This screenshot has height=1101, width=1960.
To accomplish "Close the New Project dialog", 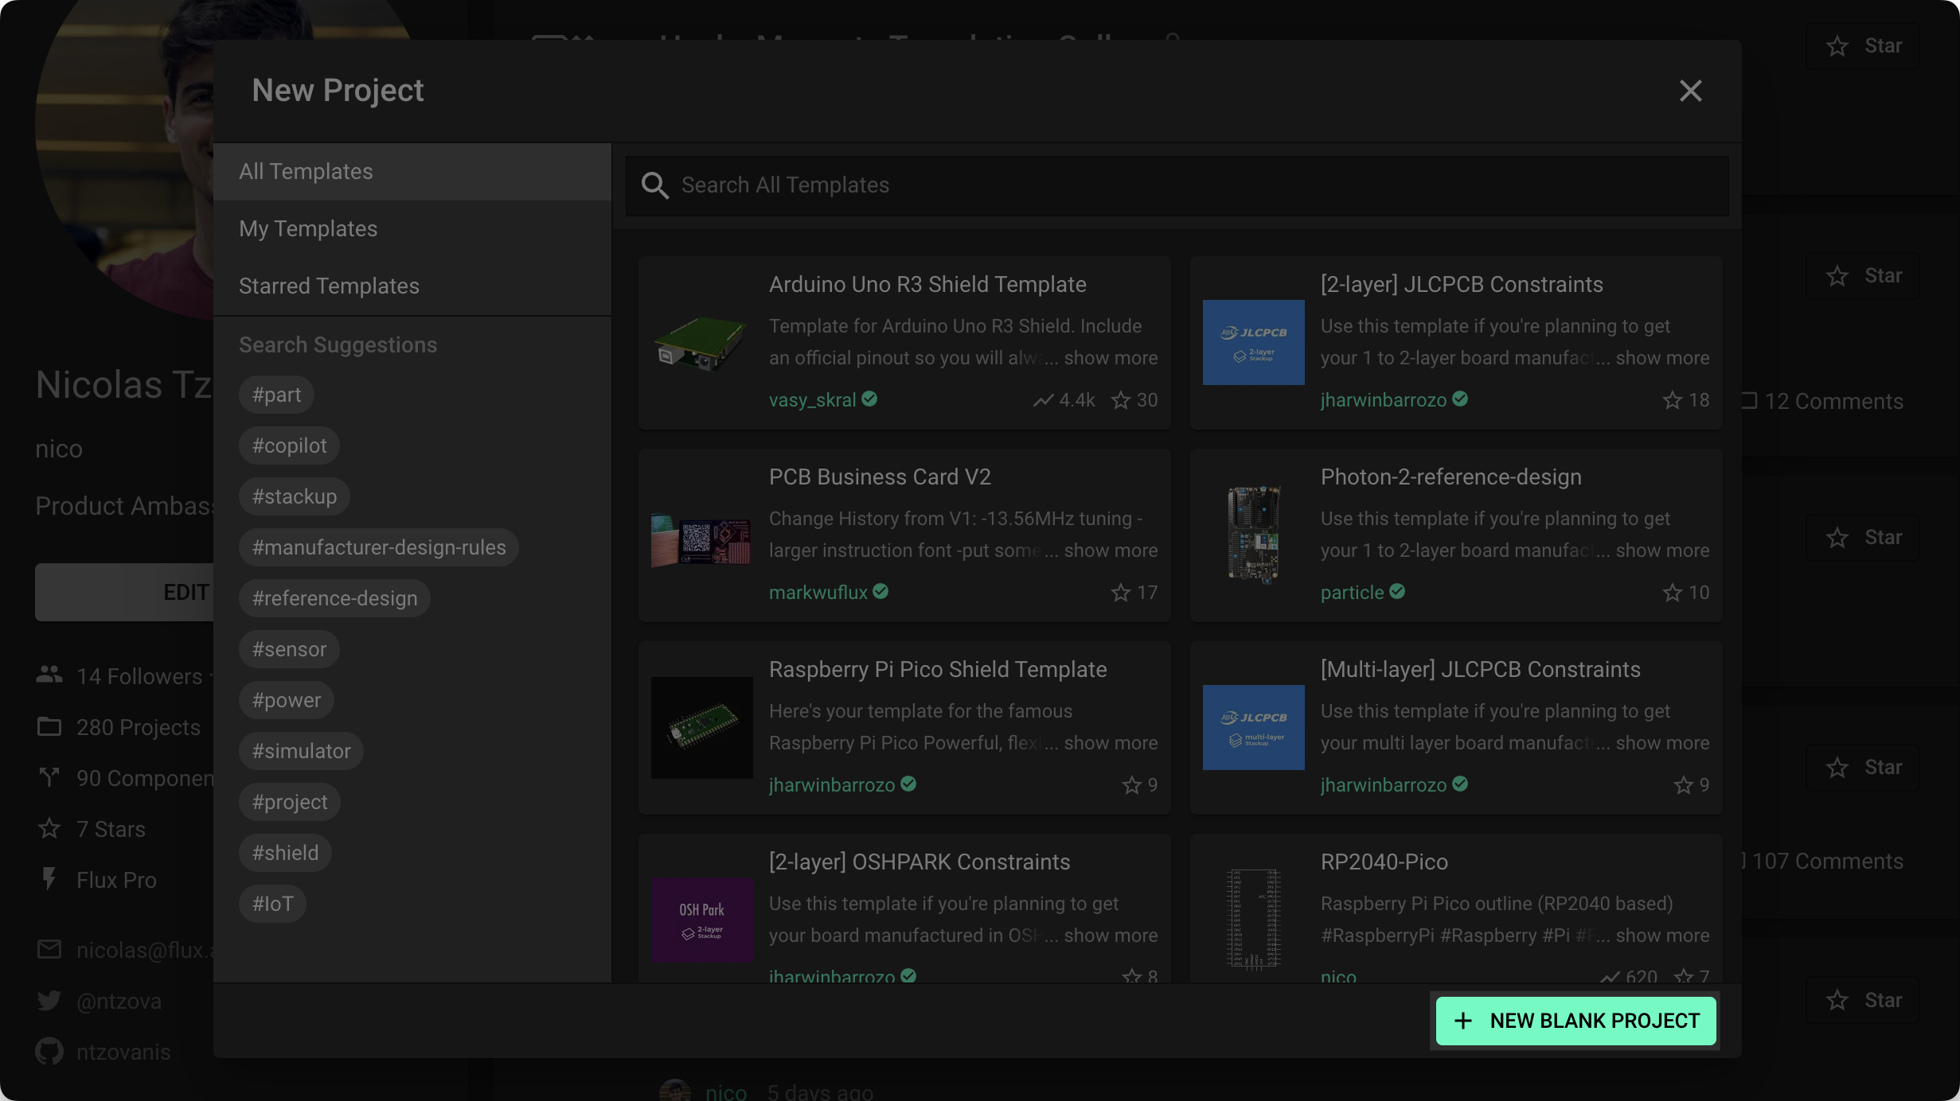I will (x=1690, y=91).
